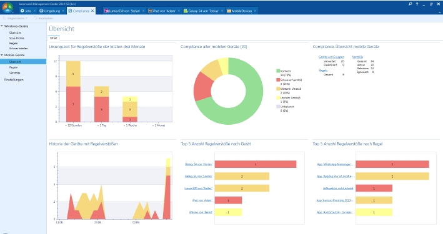Select Verstöße under Mobile Geräte
The width and height of the screenshot is (443, 234).
15,73
